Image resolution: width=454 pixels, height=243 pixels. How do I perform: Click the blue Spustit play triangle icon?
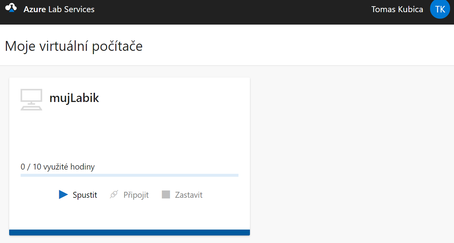click(x=63, y=194)
